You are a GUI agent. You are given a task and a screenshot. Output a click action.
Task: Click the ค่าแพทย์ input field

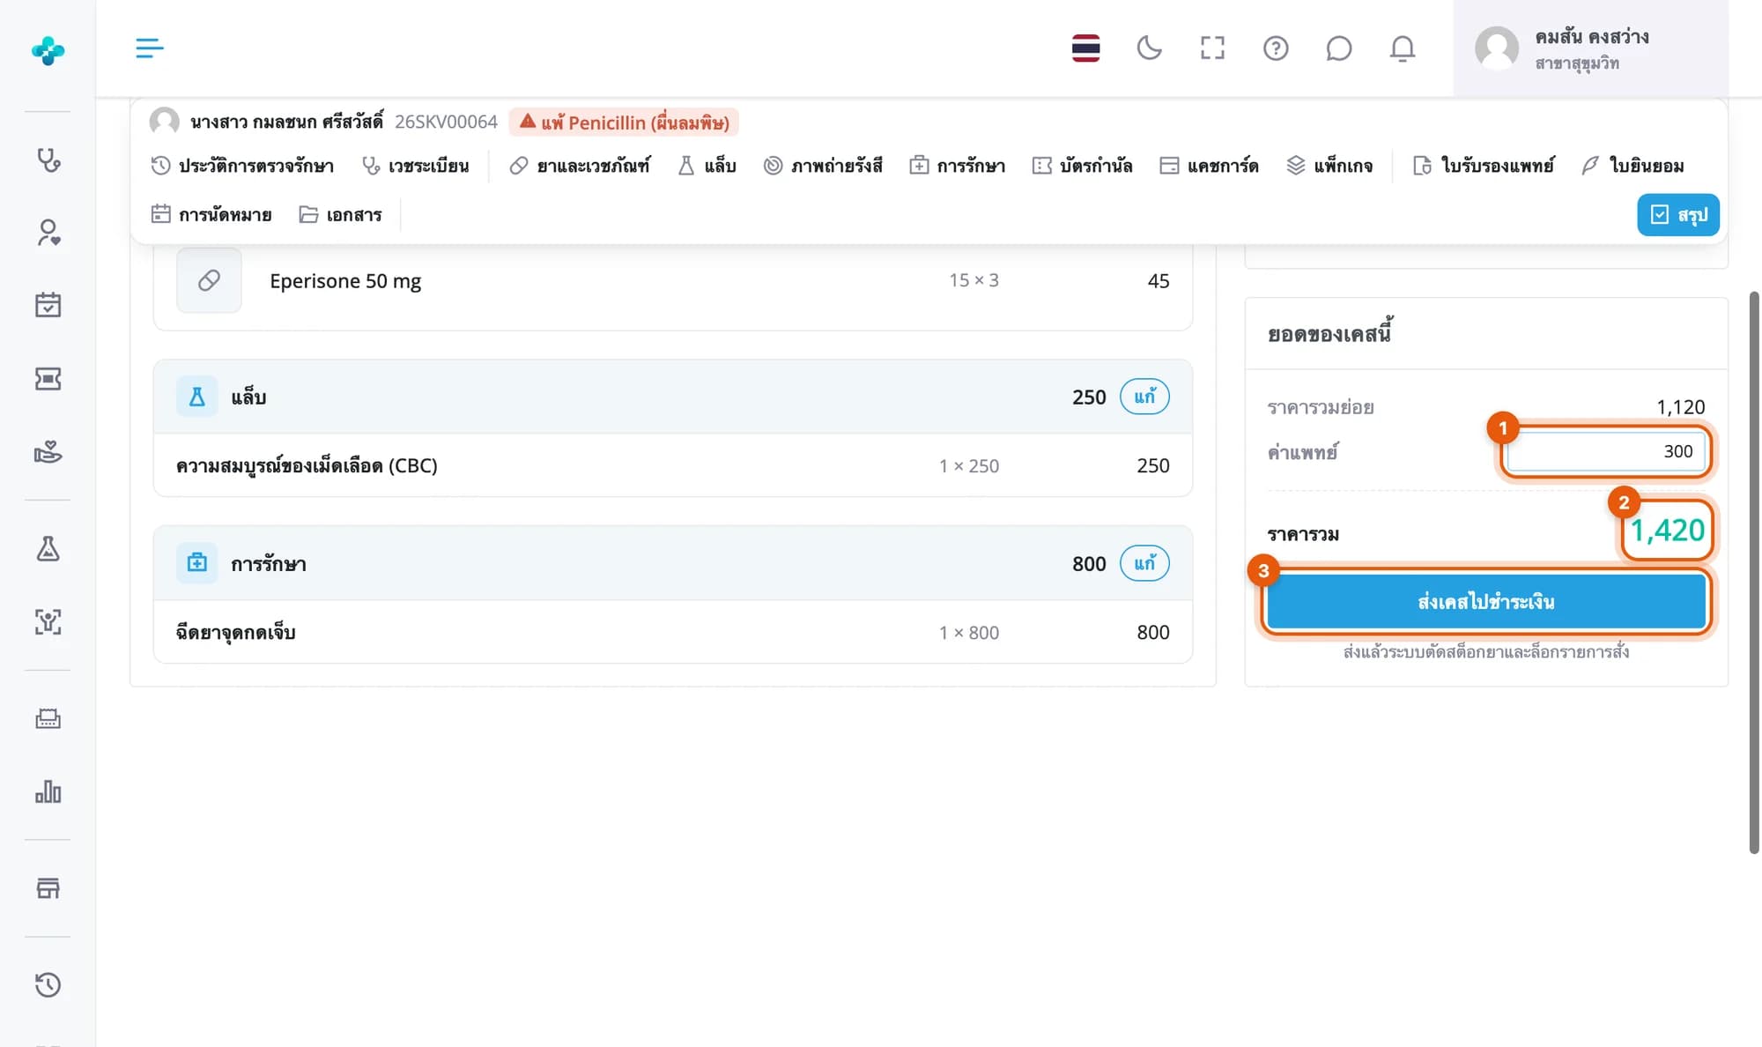1606,451
